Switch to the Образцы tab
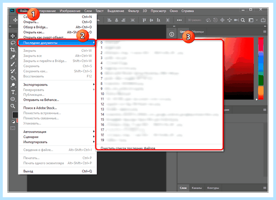 pyautogui.click(x=198, y=32)
